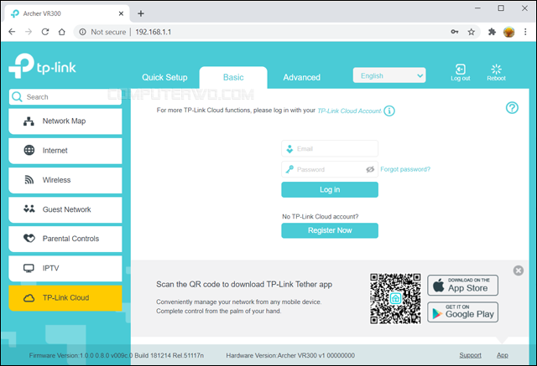Click the Hardware Version text
The width and height of the screenshot is (537, 366).
pos(290,355)
